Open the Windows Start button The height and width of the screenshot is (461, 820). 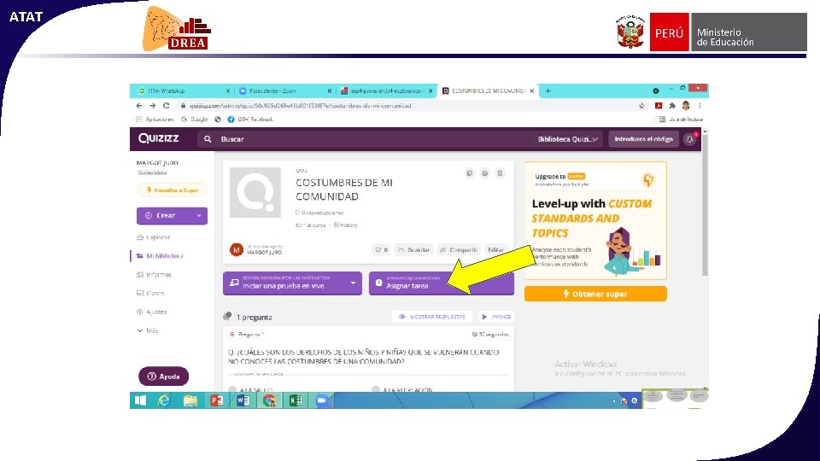pyautogui.click(x=140, y=400)
